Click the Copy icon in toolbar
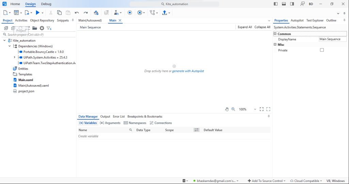349x184 pixels. (59, 13)
